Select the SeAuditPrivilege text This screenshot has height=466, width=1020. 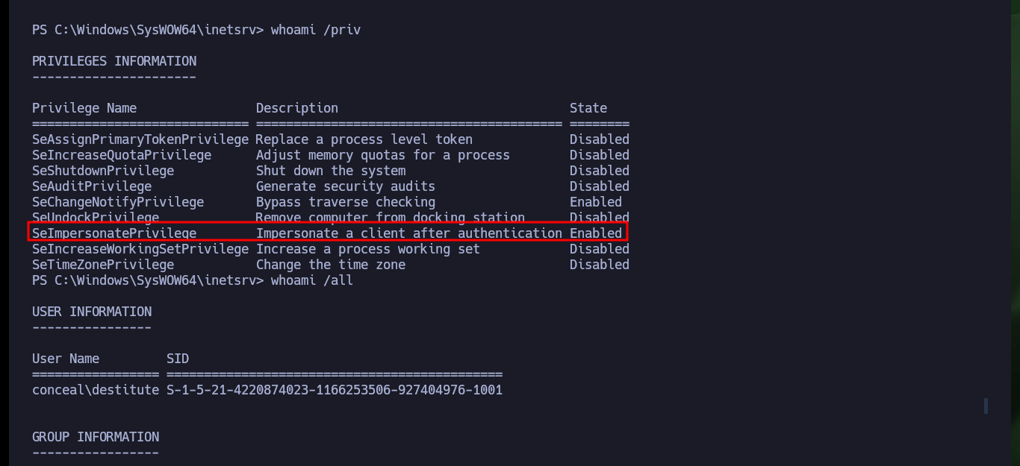click(92, 186)
